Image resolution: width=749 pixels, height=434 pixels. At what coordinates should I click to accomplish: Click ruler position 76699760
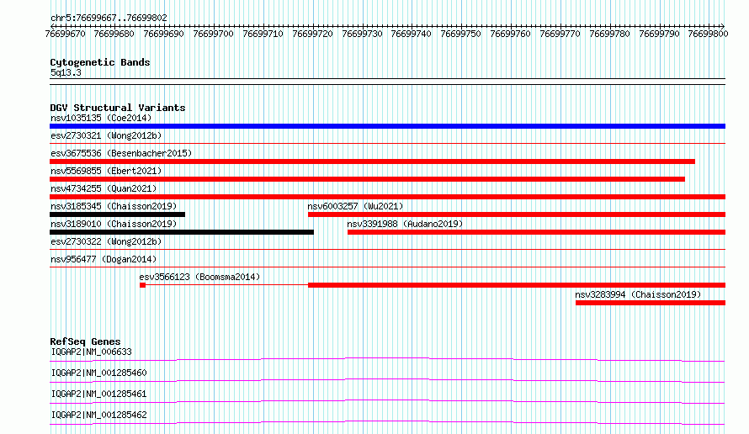click(511, 34)
